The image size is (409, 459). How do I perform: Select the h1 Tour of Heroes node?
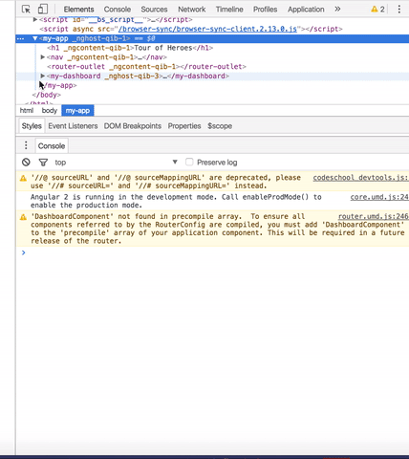[130, 48]
